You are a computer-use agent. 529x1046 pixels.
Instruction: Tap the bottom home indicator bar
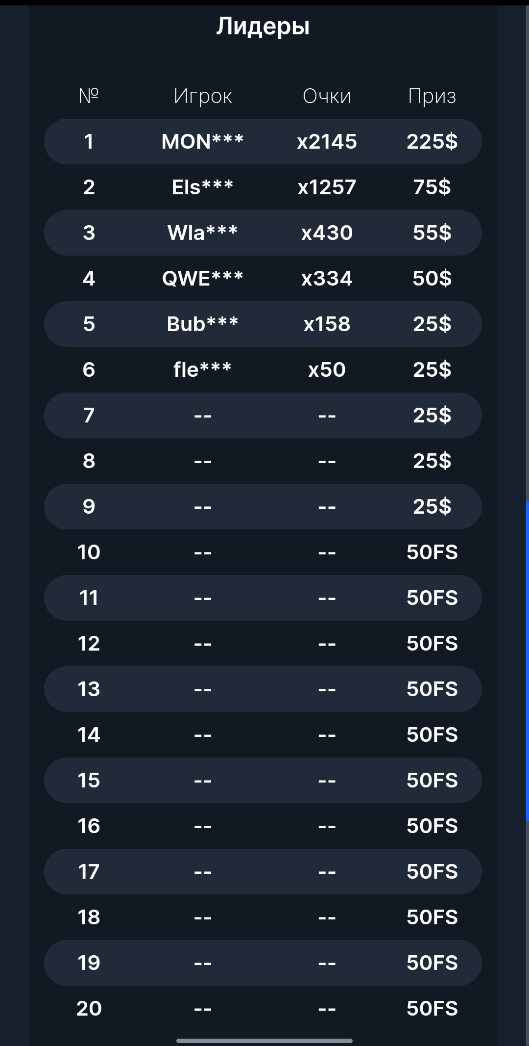click(264, 1041)
